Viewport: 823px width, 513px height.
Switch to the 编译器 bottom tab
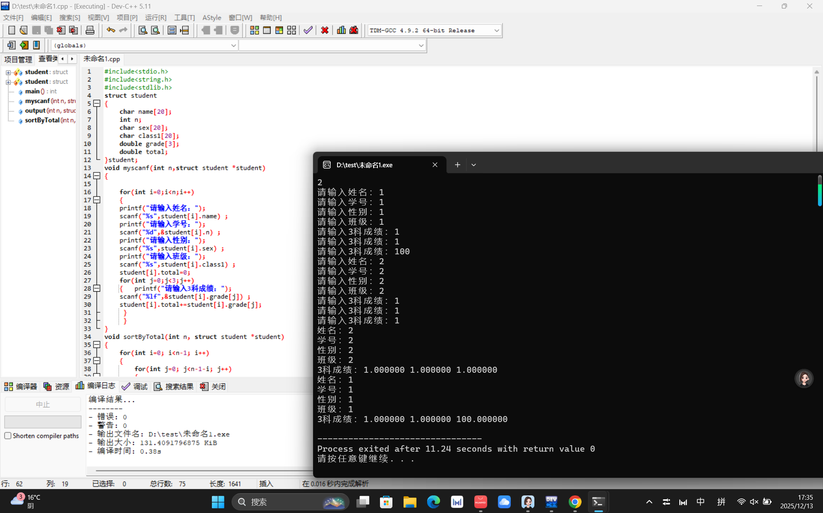pyautogui.click(x=21, y=386)
